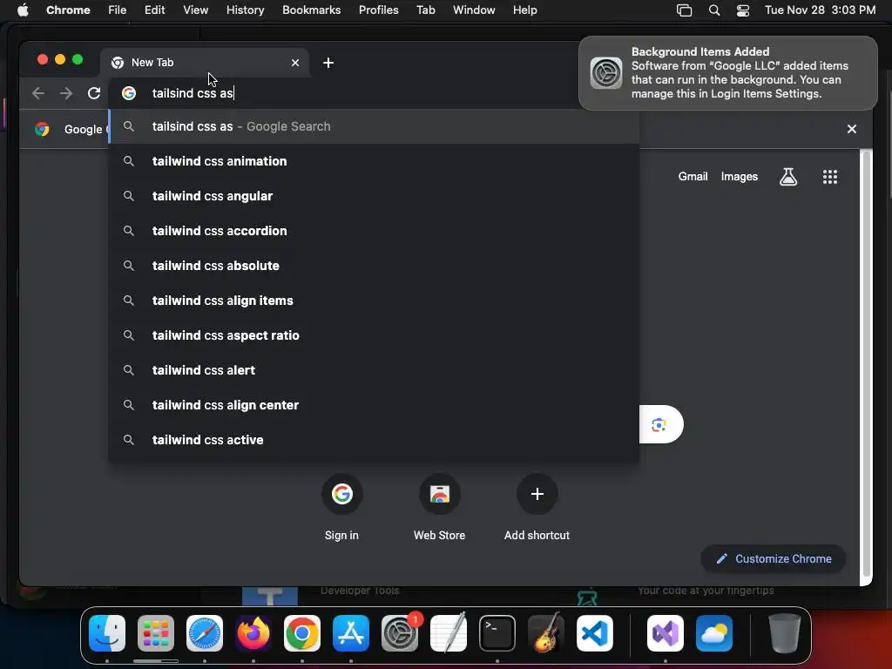Viewport: 892px width, 669px height.
Task: Open TextEdit from the dock
Action: click(449, 633)
